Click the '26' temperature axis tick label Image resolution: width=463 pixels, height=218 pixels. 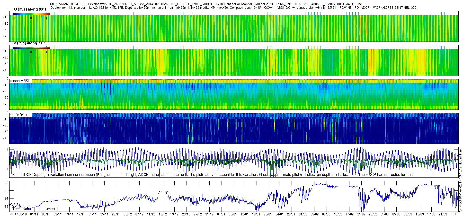point(6,190)
